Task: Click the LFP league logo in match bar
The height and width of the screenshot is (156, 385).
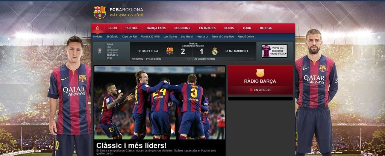Action: [x=99, y=51]
